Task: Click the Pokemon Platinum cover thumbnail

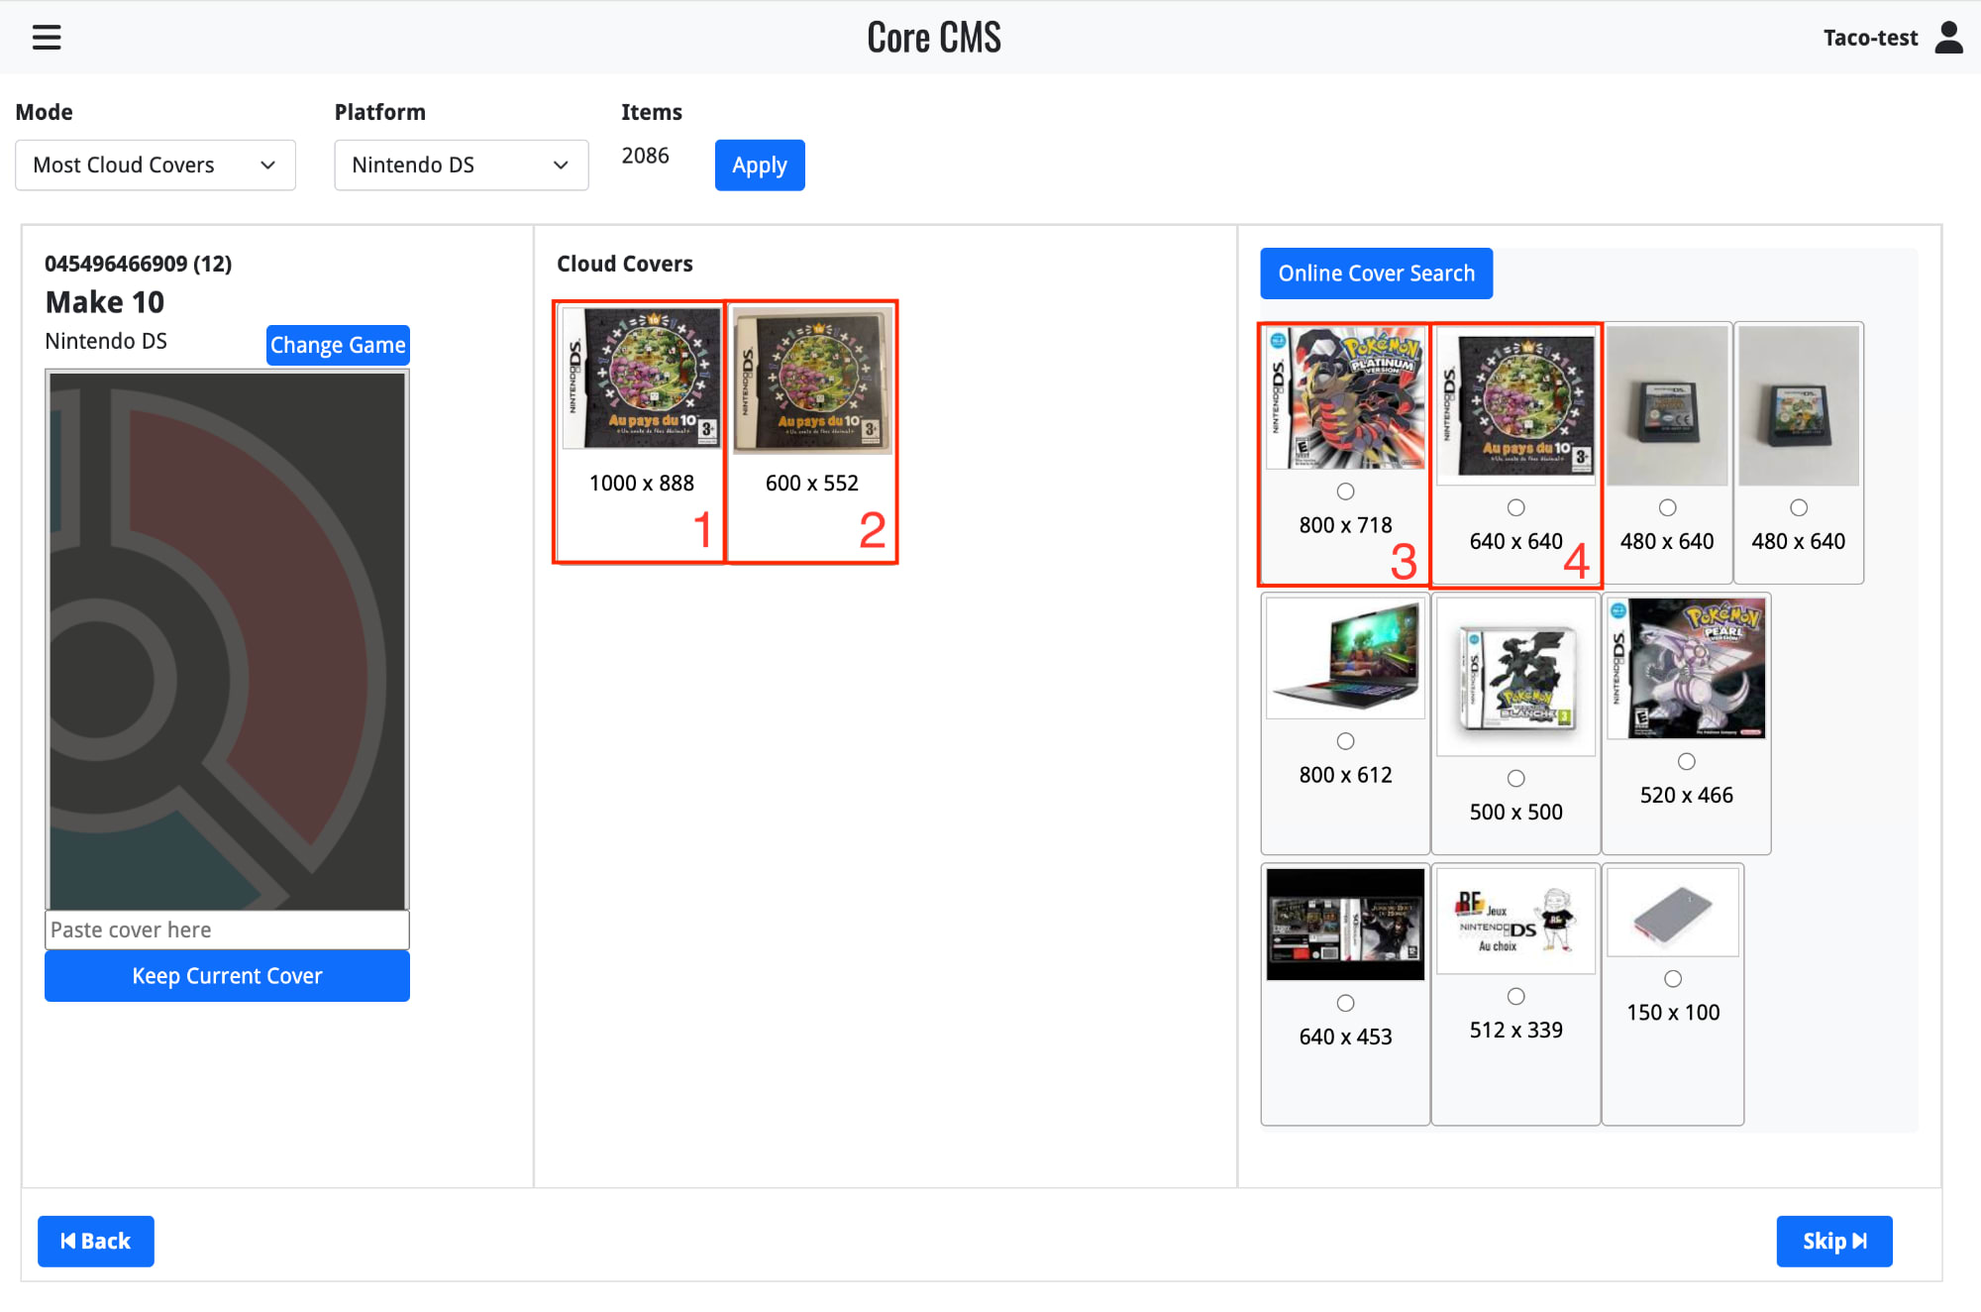Action: tap(1345, 398)
